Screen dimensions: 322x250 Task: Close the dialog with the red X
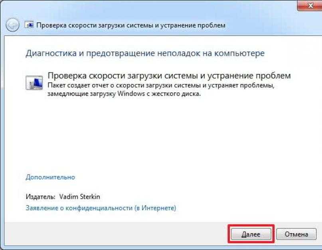pos(310,5)
